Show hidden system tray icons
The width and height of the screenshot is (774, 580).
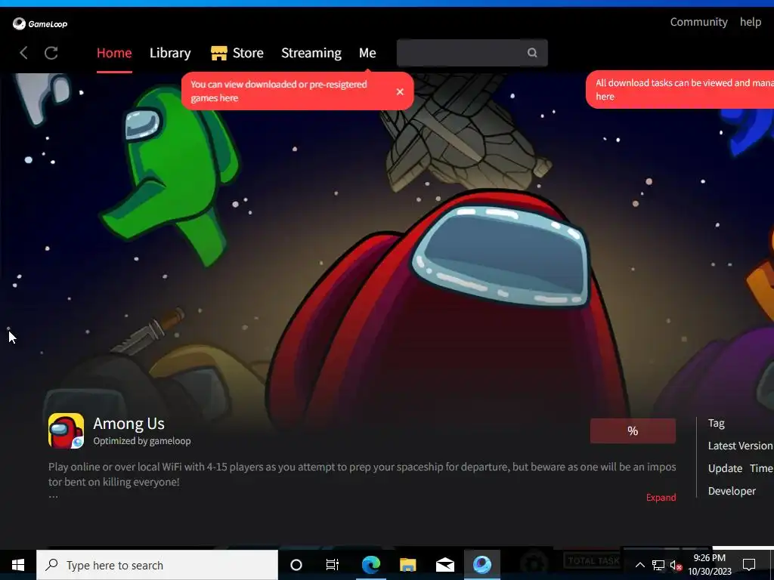point(639,565)
